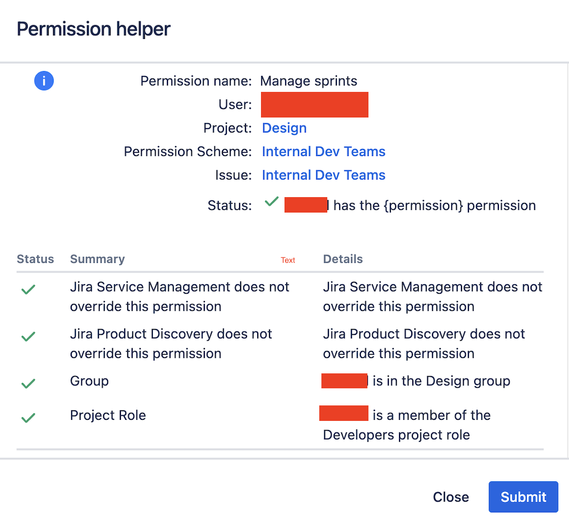Click the info badge near Permission name
This screenshot has width=569, height=516.
pos(44,80)
